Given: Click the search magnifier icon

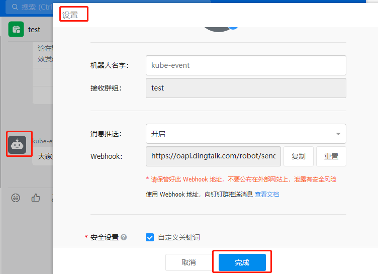Looking at the screenshot, I should [15, 7].
